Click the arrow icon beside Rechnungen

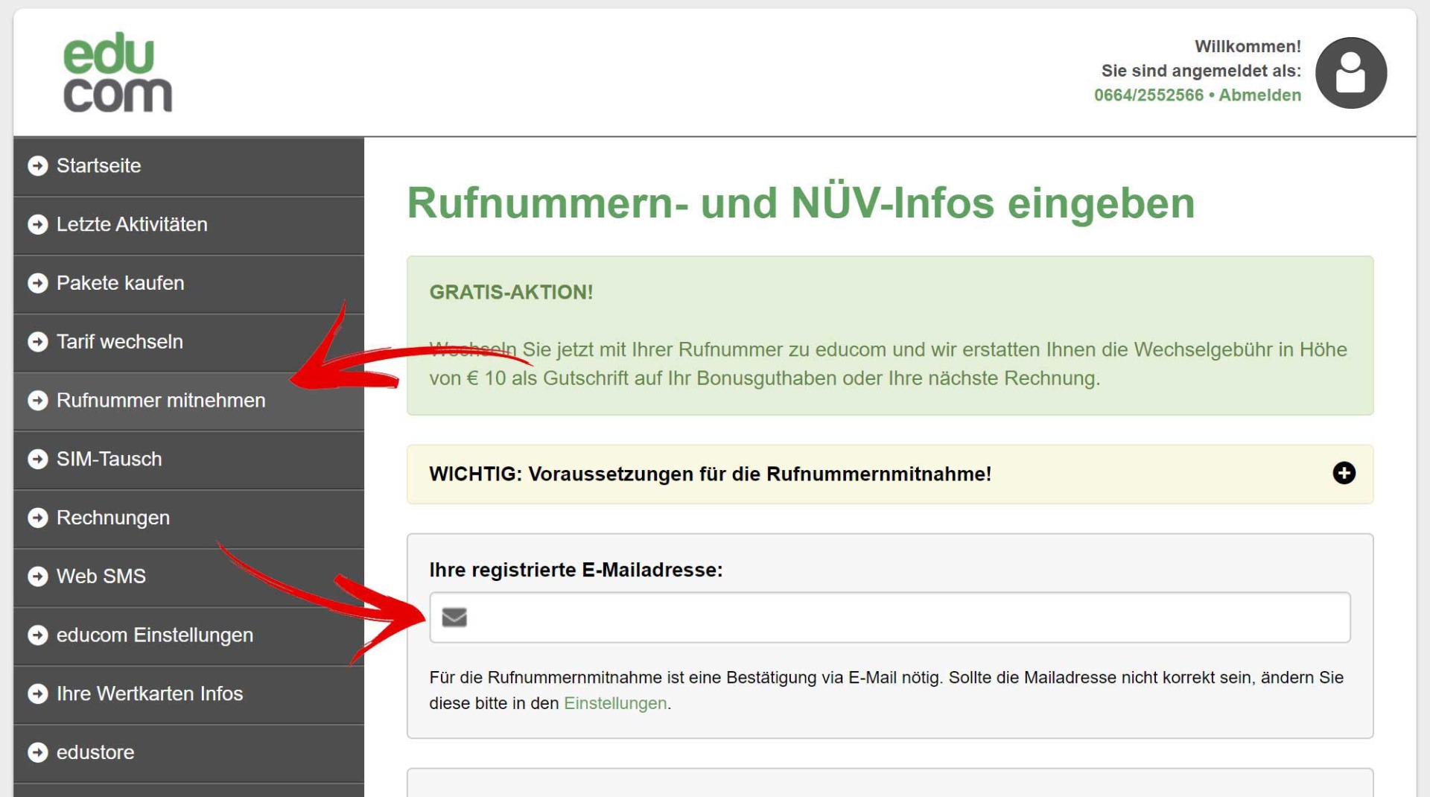tap(36, 518)
